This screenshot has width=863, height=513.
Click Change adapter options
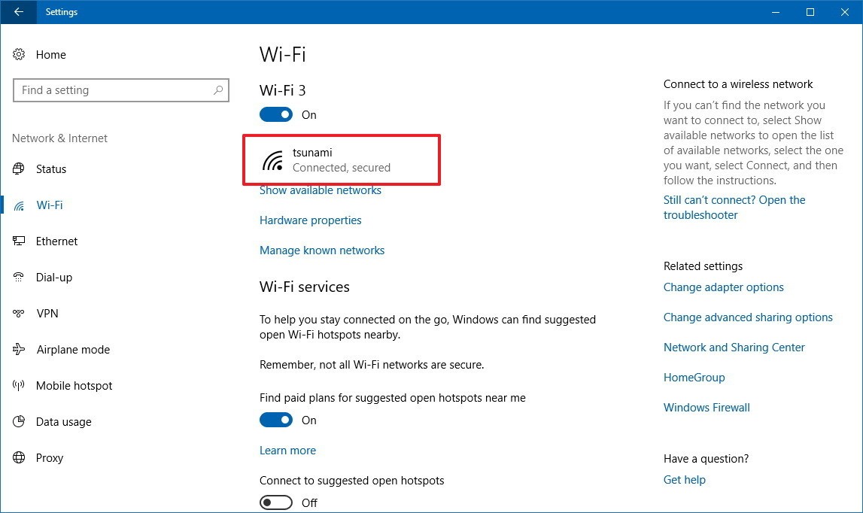(723, 287)
